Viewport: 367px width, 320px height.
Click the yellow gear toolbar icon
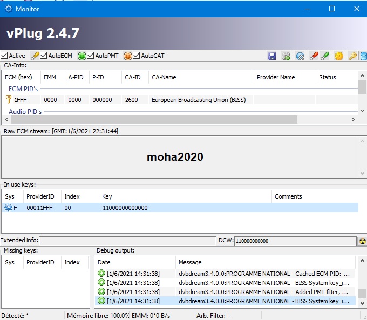[x=338, y=56]
